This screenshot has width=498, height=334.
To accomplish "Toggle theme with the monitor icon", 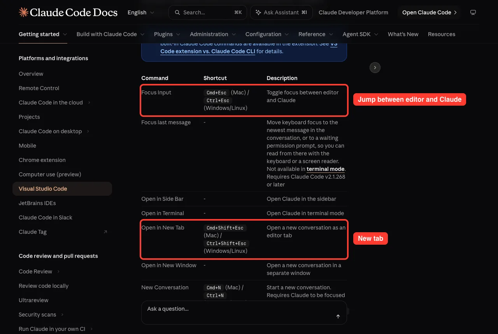I will (x=473, y=12).
